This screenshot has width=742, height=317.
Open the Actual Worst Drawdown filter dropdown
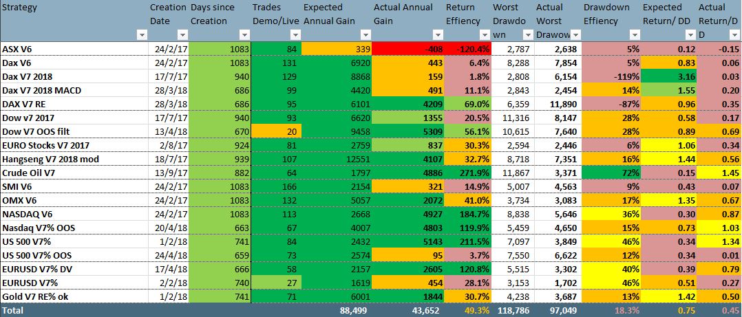pyautogui.click(x=575, y=36)
